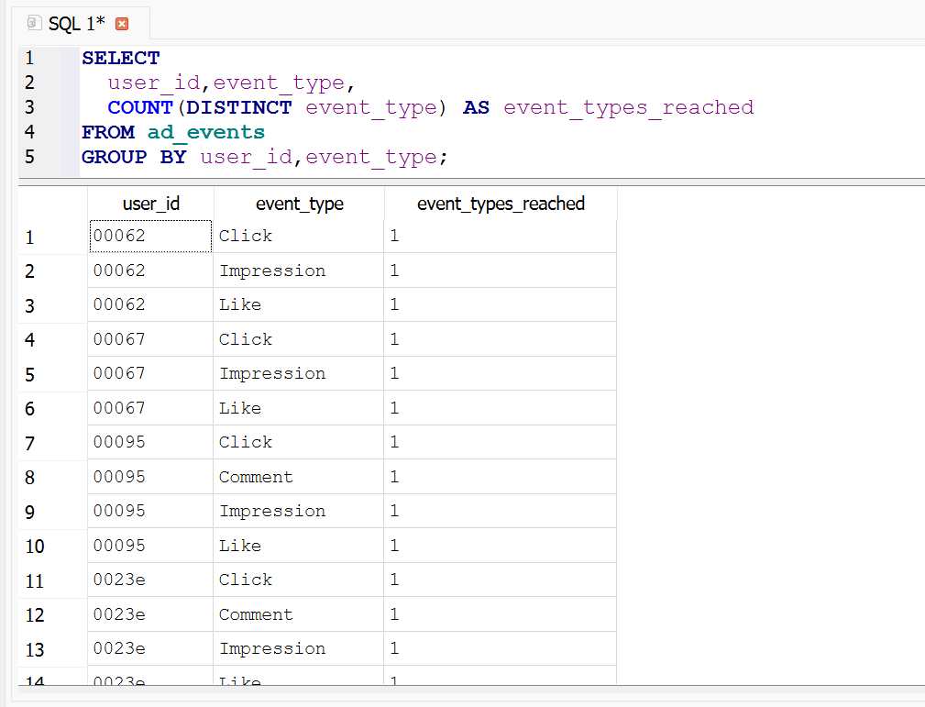Click the Like cell in row 3
This screenshot has height=707, width=925.
(240, 304)
